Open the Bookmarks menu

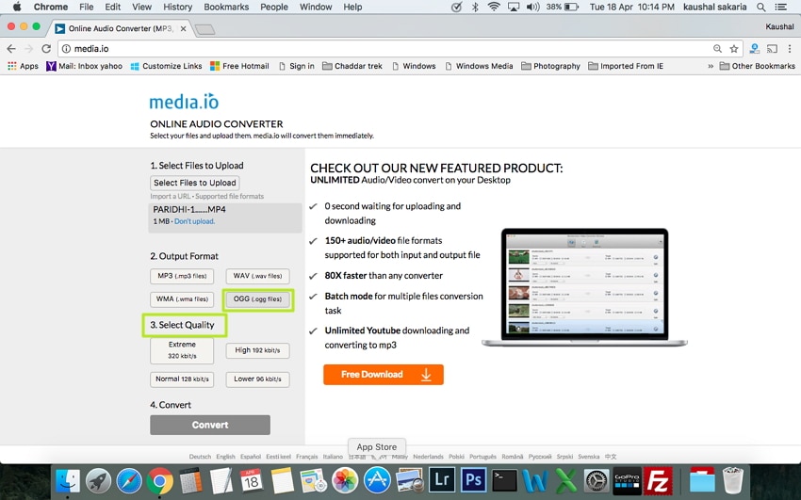(226, 7)
